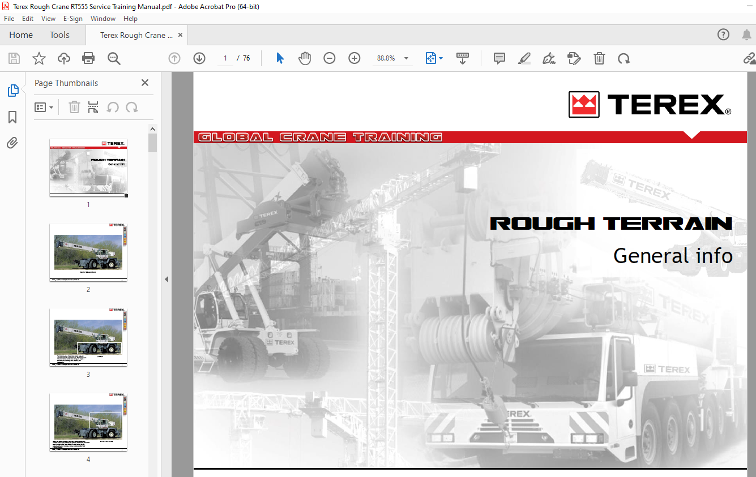Image resolution: width=756 pixels, height=477 pixels.
Task: Select the Terex Rough Crane document tab
Action: click(136, 35)
